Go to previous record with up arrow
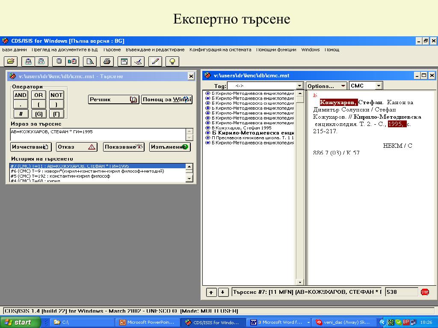438x328 pixels. click(211, 292)
